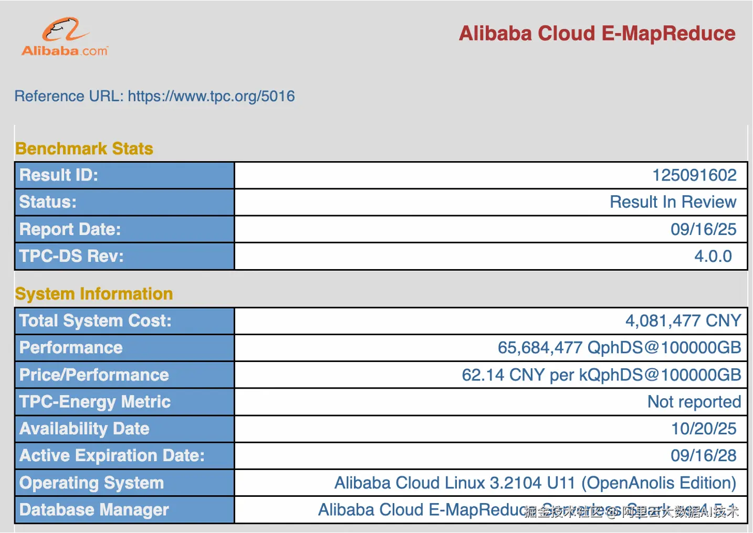Click the Result ID value 125091602

(x=694, y=175)
